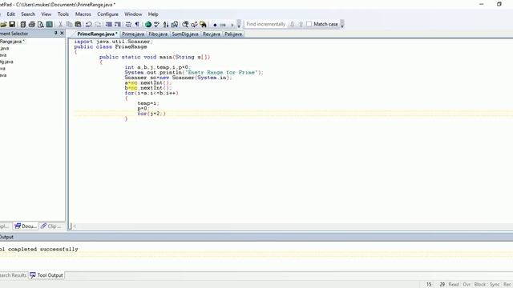Sort lines with the sort icon
Viewport: 513px width, 288px height.
[x=166, y=25]
